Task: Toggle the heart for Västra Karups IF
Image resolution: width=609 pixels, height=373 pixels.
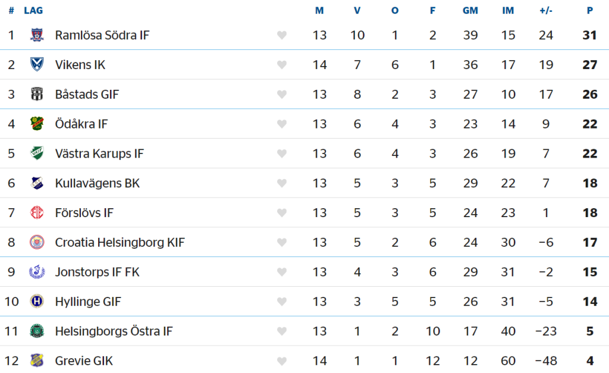Action: 282,154
